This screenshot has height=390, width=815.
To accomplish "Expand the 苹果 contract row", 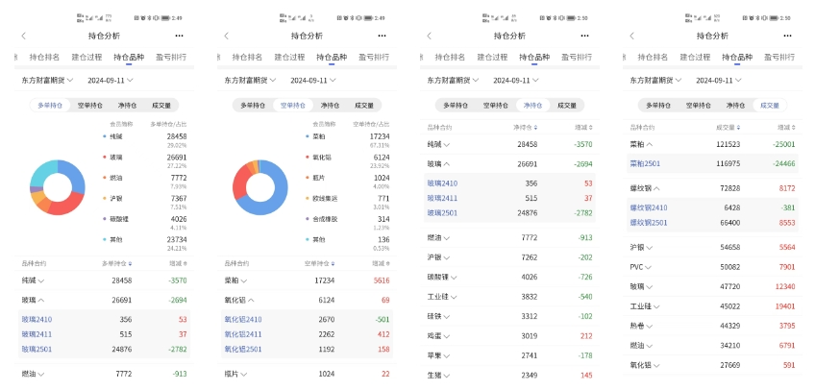I will point(509,355).
